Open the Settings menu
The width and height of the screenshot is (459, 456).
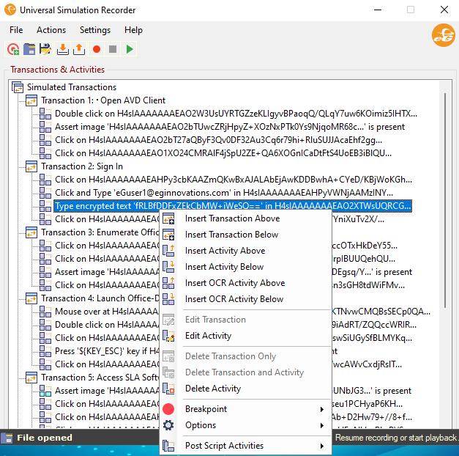point(95,30)
